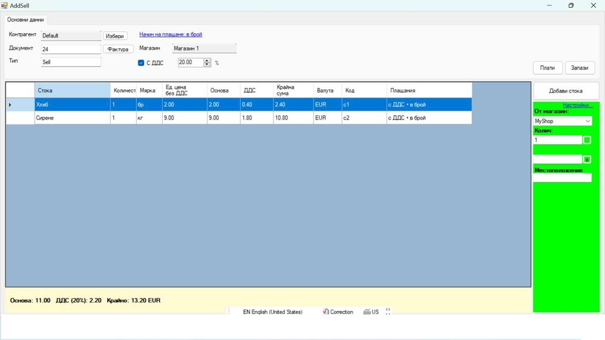
Task: Click the ДДС column header
Action: [x=257, y=90]
